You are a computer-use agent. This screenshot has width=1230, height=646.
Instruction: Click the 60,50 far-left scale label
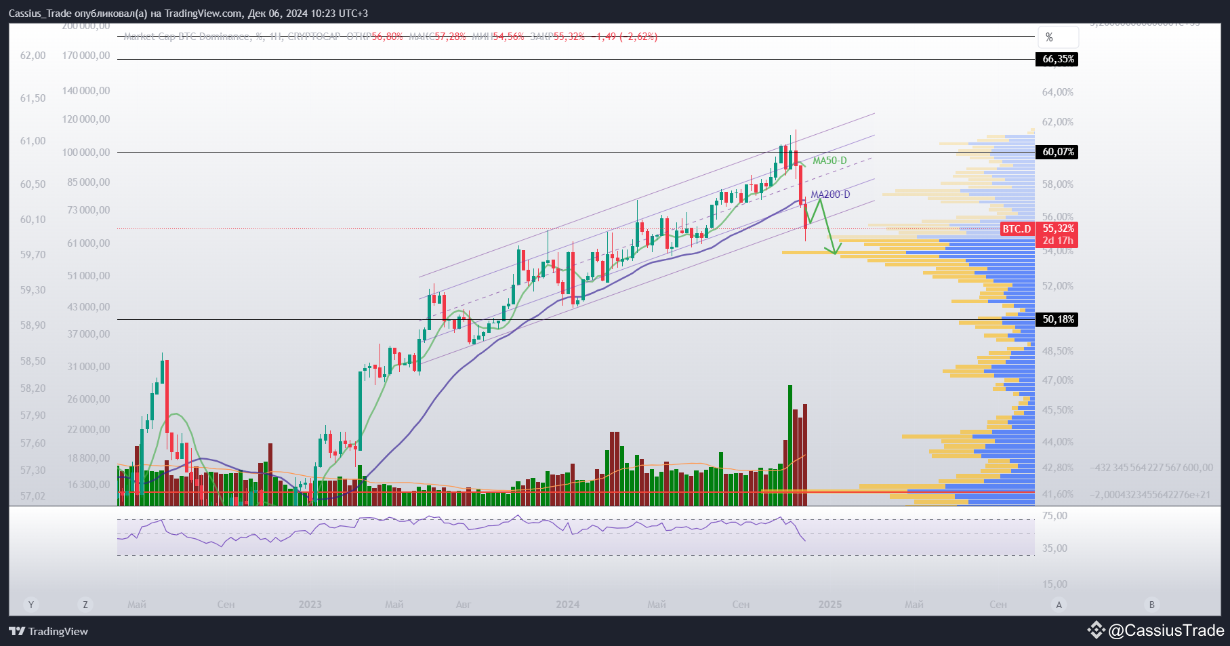pos(33,184)
